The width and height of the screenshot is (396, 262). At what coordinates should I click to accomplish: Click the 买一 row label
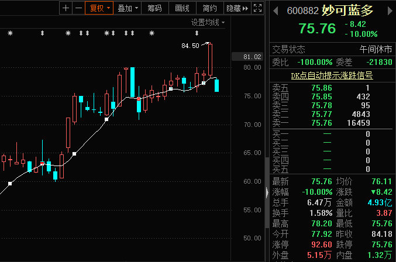click(x=280, y=134)
